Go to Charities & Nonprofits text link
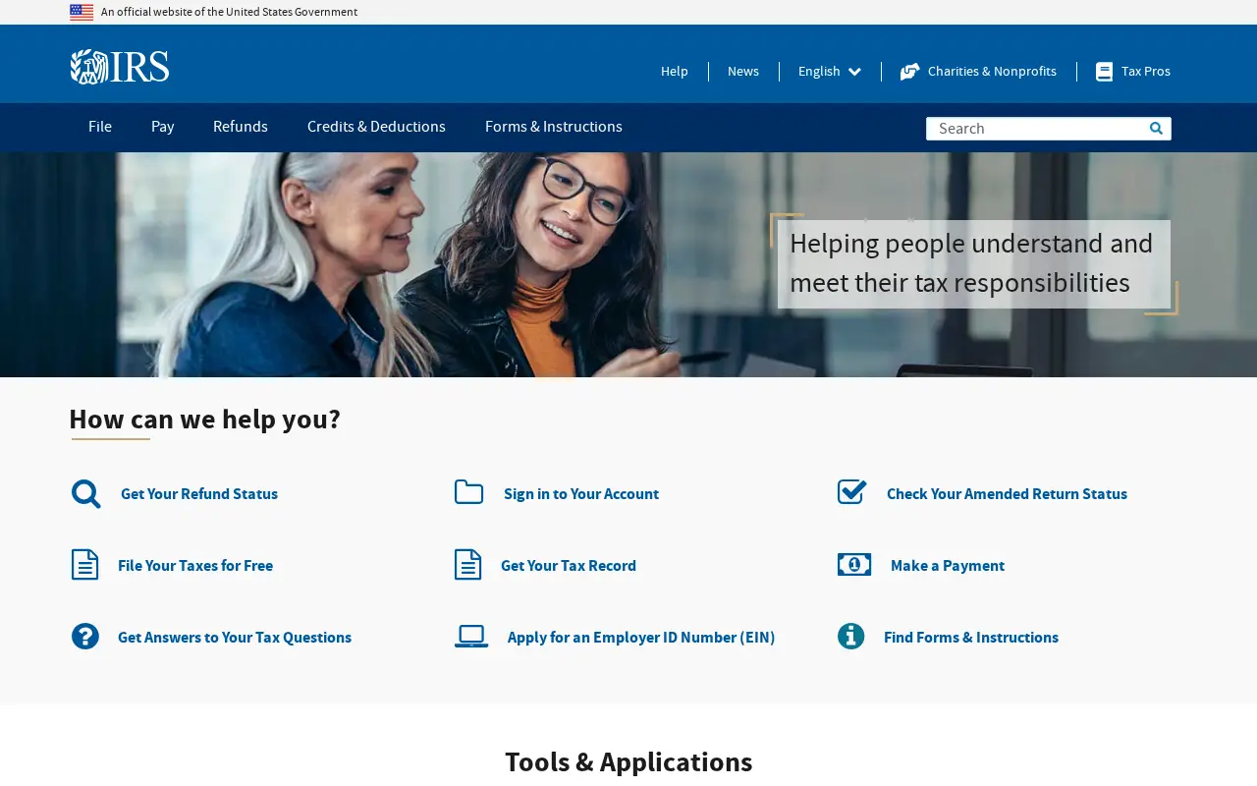This screenshot has height=786, width=1257. pyautogui.click(x=992, y=72)
